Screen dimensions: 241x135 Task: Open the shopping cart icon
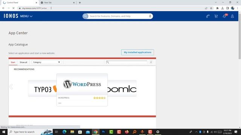[216, 16]
